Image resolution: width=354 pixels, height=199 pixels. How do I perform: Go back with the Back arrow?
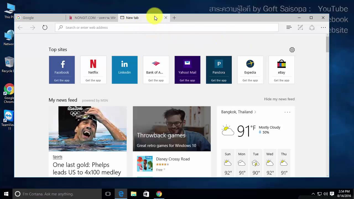coord(20,27)
